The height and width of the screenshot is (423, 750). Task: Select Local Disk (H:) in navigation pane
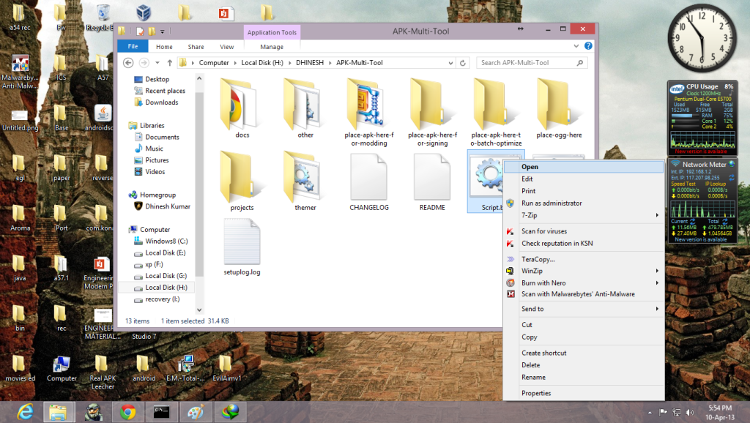166,288
